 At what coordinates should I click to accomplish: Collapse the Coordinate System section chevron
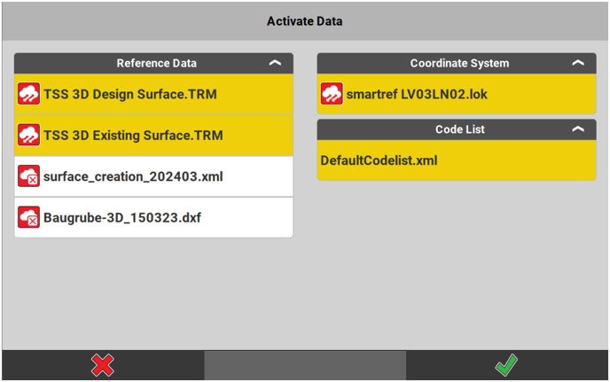tap(578, 64)
